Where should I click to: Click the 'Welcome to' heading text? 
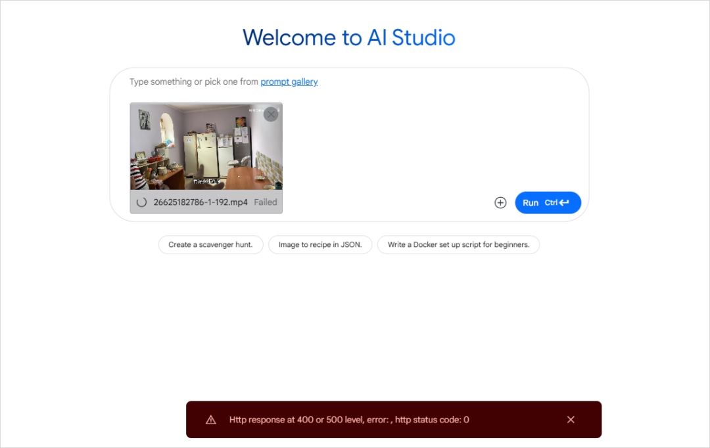[302, 37]
